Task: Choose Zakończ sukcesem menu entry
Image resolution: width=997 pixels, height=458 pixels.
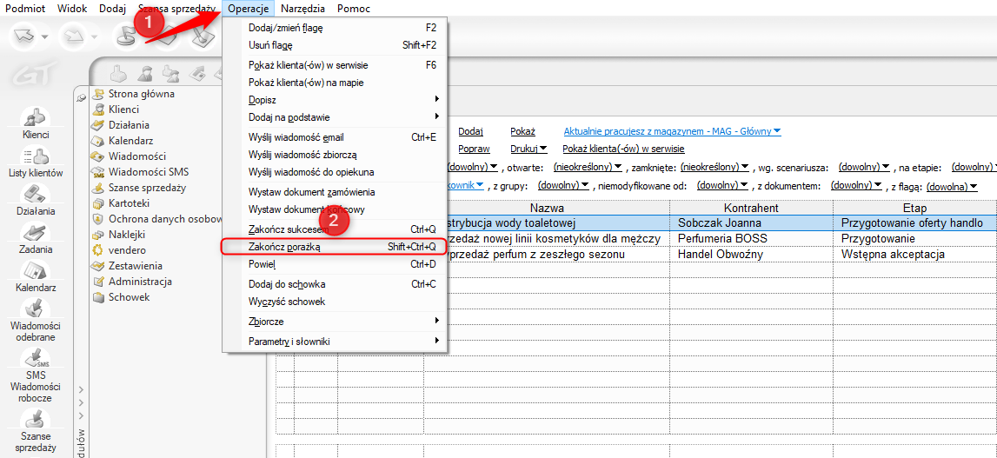Action: point(336,229)
